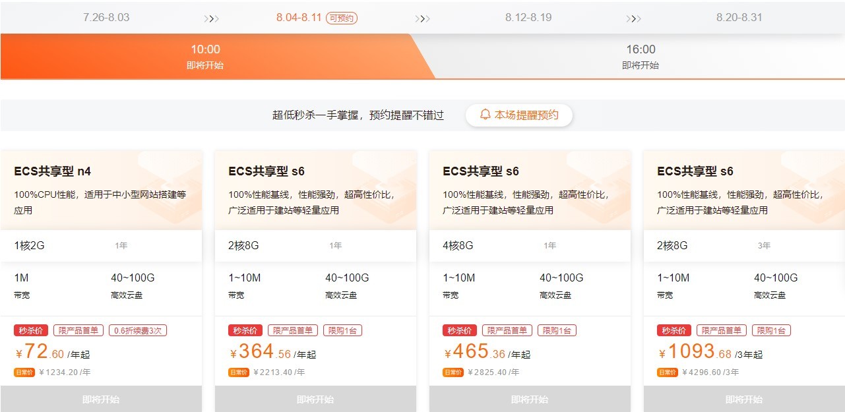
Task: Switch to the 8.12-8.19 date tab
Action: (x=528, y=17)
